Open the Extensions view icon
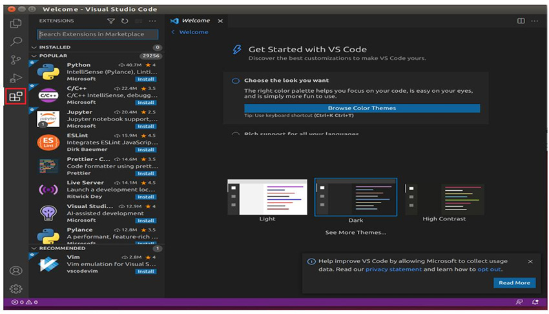This screenshot has width=549, height=314. coord(16,96)
